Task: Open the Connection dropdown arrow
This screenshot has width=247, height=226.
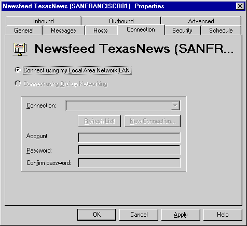Action: (x=175, y=106)
